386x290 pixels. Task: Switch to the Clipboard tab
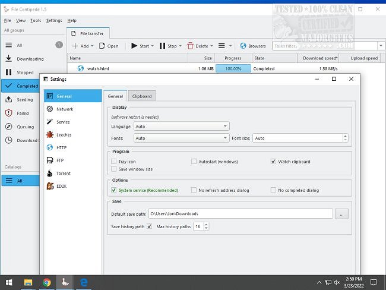(141, 96)
